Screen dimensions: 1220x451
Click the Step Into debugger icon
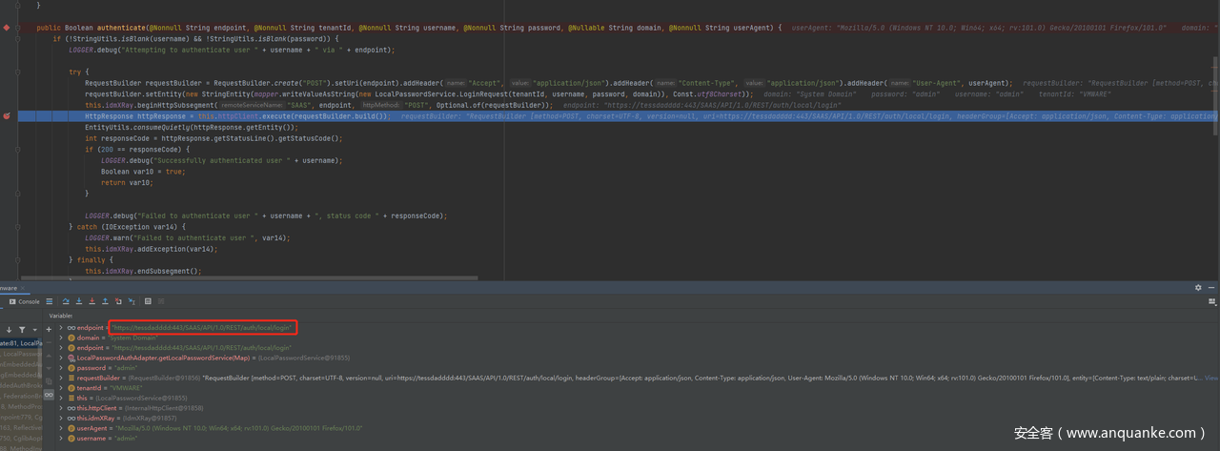tap(79, 301)
